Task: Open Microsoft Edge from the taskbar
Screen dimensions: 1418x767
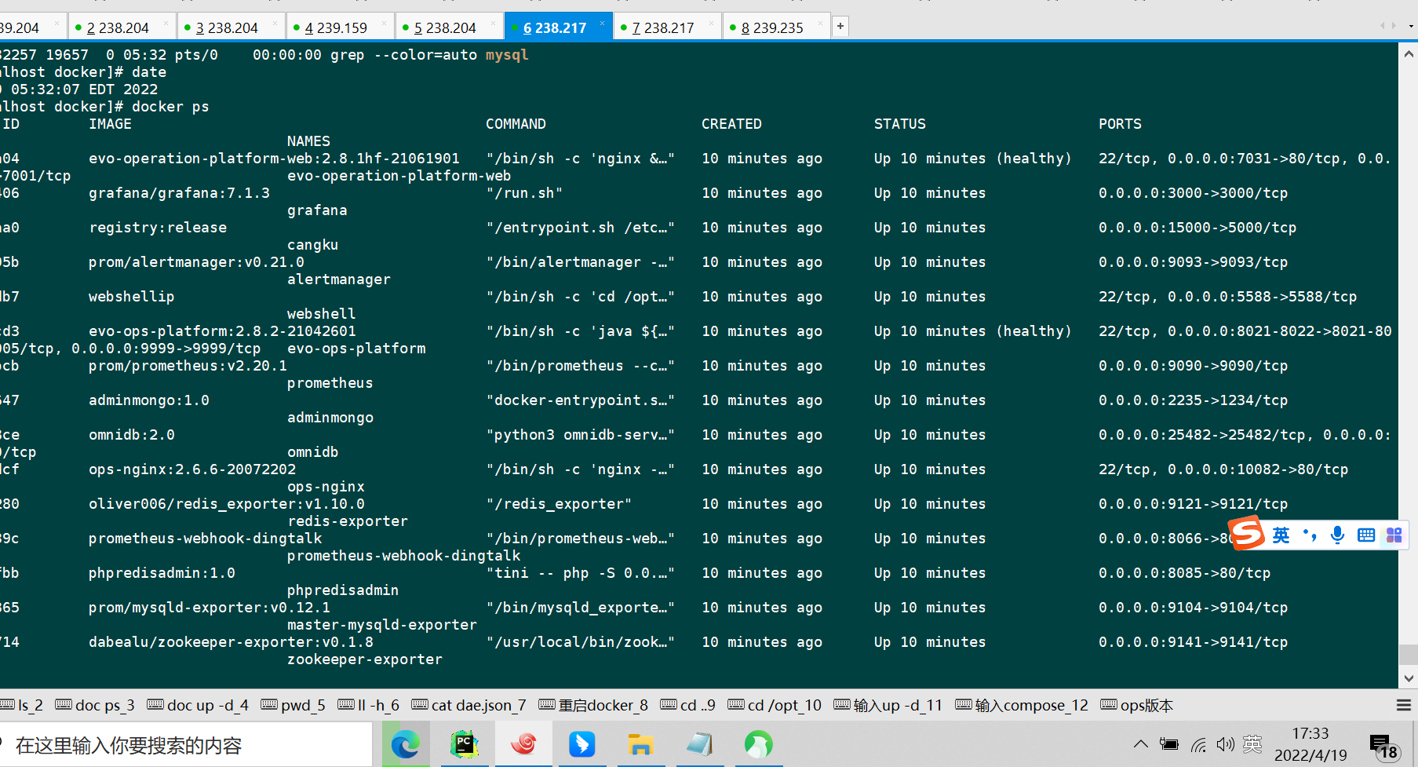Action: (x=406, y=743)
